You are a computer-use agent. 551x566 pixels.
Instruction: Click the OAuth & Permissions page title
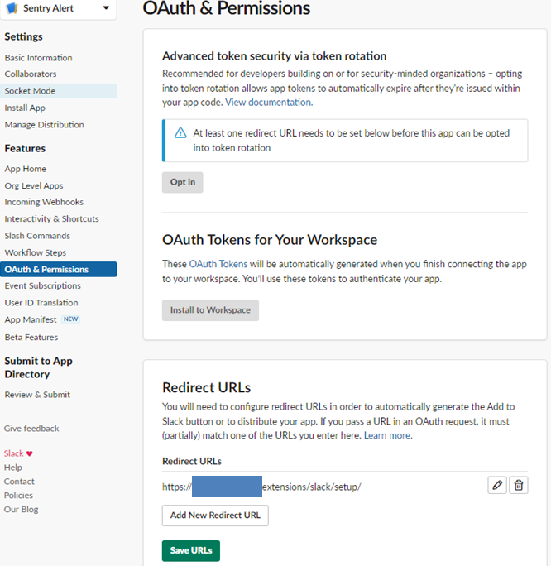226,8
